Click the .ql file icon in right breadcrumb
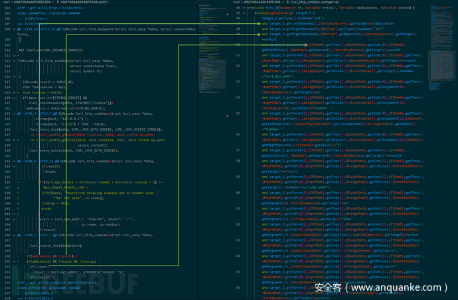This screenshot has width=458, height=300. click(286, 3)
